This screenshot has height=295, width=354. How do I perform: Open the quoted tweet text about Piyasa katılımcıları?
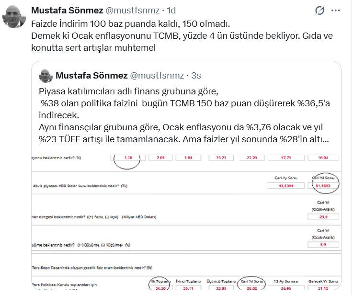(x=182, y=116)
